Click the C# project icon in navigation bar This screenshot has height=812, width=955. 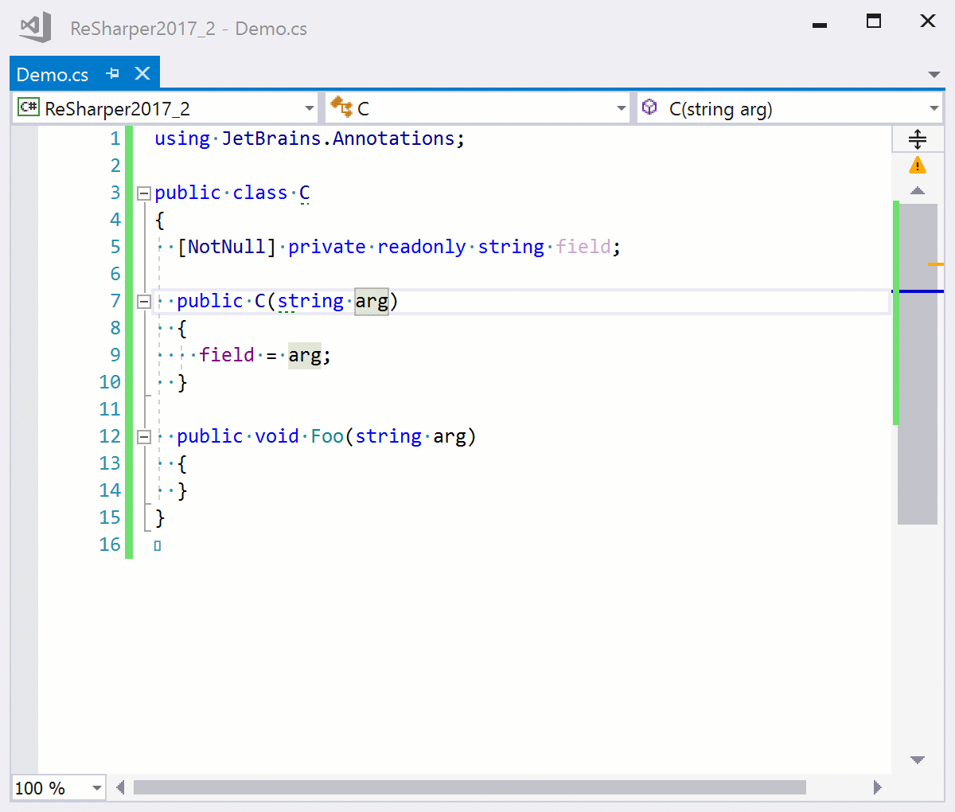click(29, 107)
